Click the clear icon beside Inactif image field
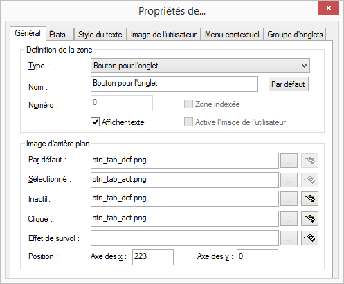Viewport: 344px width, 284px height. click(x=309, y=198)
